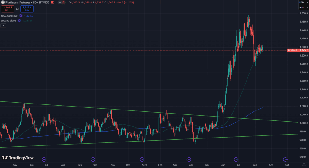Screen dimensions: 309x168
Task: Select the SMA 200 close indicator label
Action: click(x=8, y=16)
